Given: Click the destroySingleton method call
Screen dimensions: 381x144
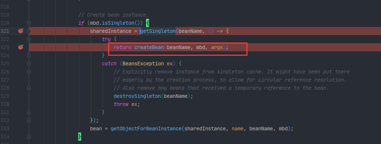Looking at the screenshot, I should [x=137, y=96].
